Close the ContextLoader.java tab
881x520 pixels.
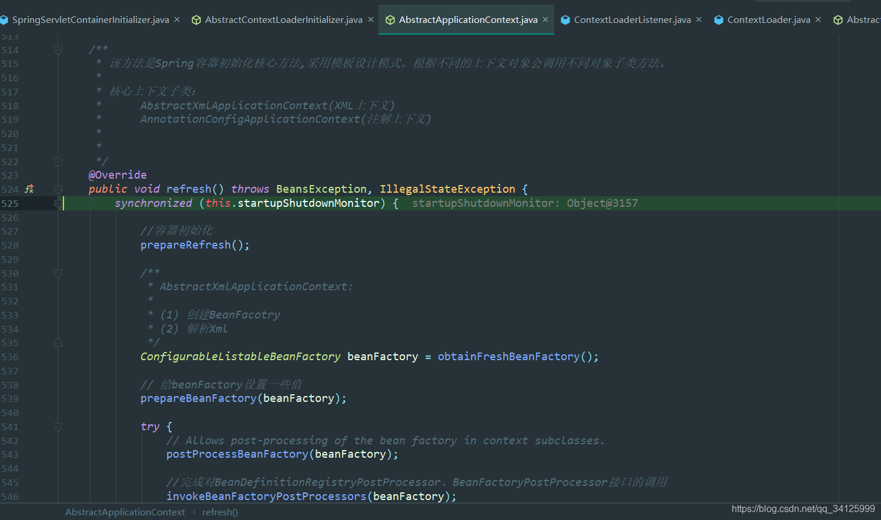point(818,20)
